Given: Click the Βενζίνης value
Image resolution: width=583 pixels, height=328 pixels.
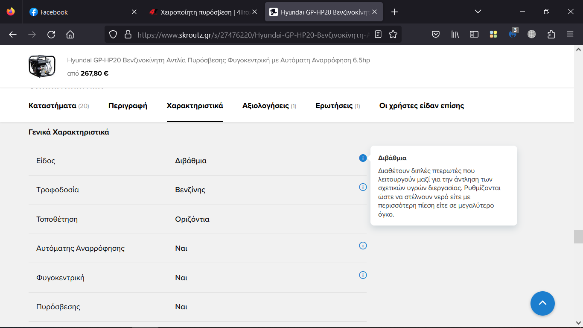Looking at the screenshot, I should 190,190.
